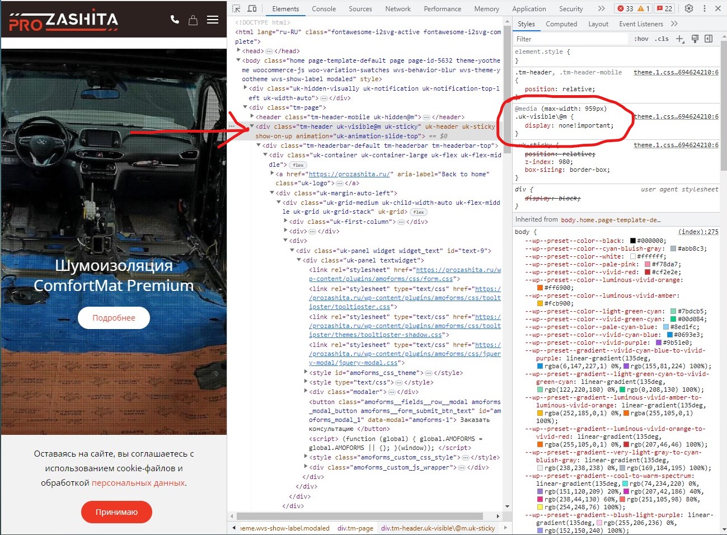Click the flex badge on uk-grid element
The image size is (727, 535).
(x=418, y=212)
